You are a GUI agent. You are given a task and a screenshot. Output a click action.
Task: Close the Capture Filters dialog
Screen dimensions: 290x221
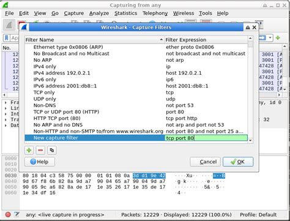[x=255, y=28]
